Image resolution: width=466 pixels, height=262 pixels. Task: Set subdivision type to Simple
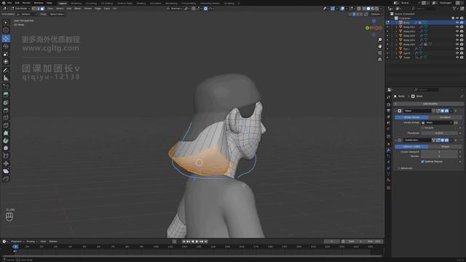pyautogui.click(x=445, y=146)
